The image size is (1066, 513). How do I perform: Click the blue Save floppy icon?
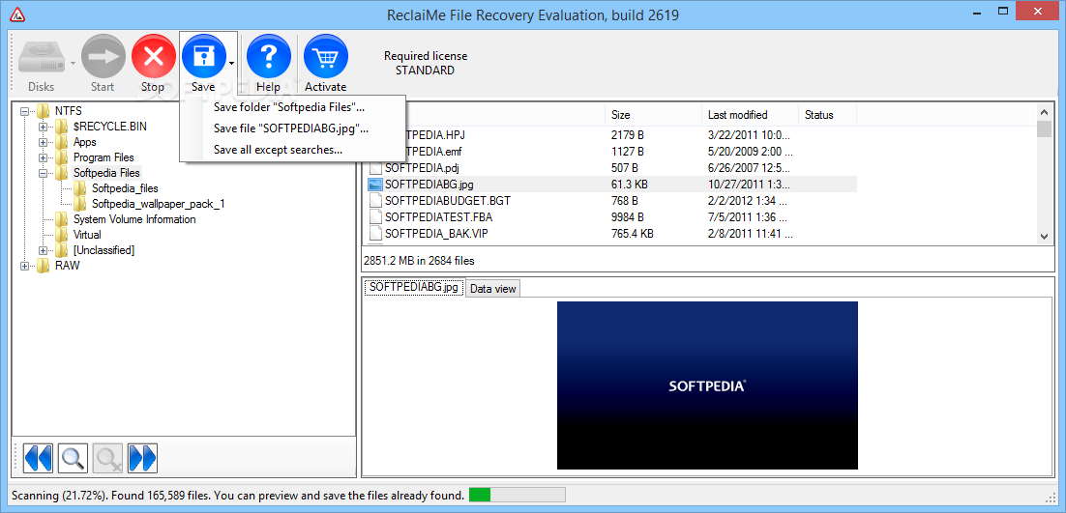[204, 56]
